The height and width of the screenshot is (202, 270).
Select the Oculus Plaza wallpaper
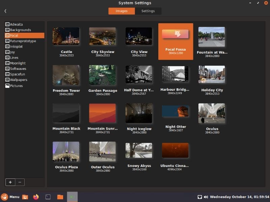coord(66,152)
